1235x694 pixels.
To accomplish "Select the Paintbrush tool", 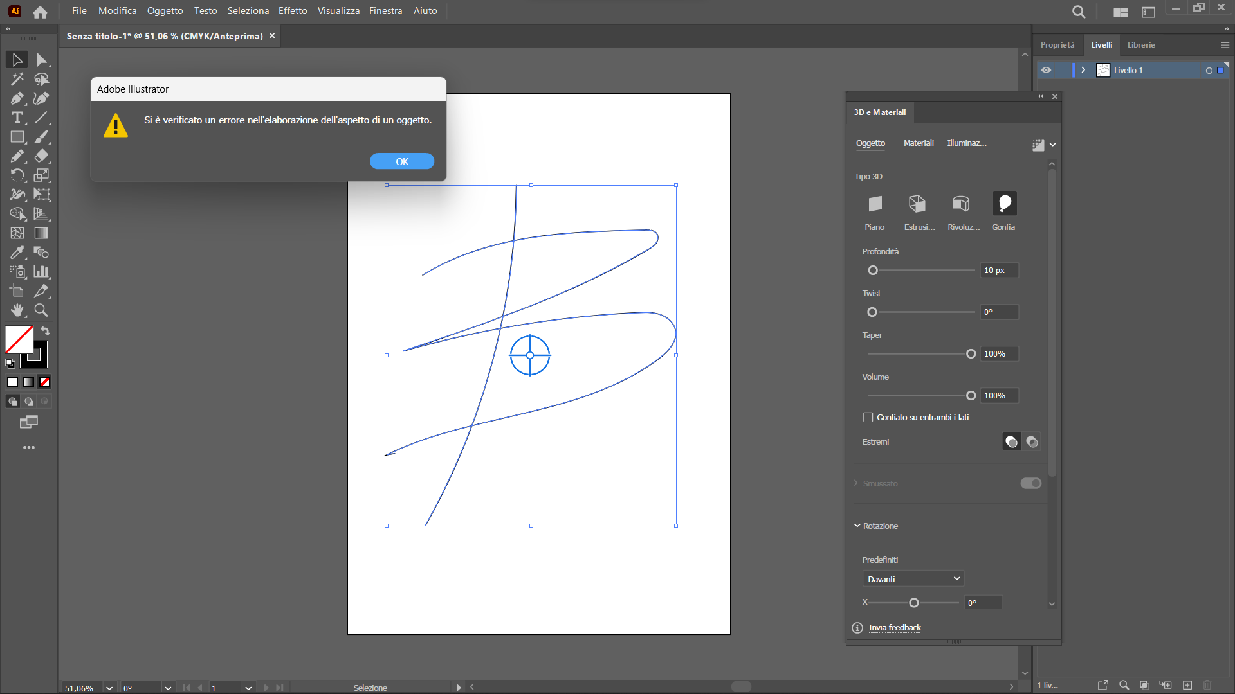I will (41, 137).
